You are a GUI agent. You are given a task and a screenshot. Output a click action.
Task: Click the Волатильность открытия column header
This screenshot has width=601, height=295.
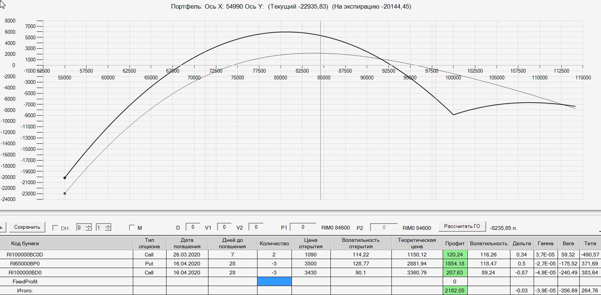(x=361, y=243)
